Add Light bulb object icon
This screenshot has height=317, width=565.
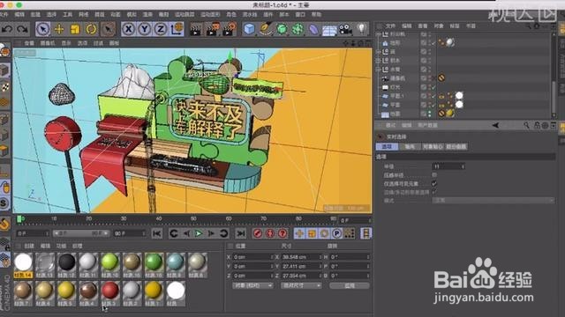(x=361, y=29)
